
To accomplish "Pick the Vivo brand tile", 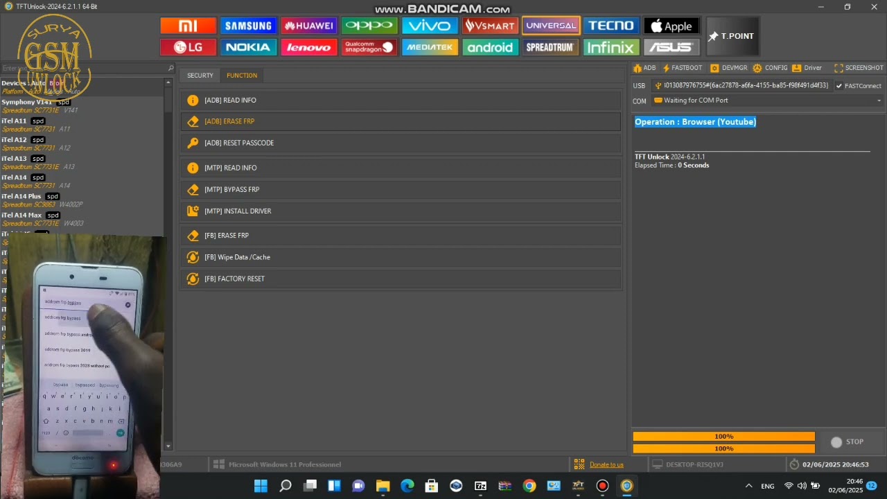I will pos(430,26).
